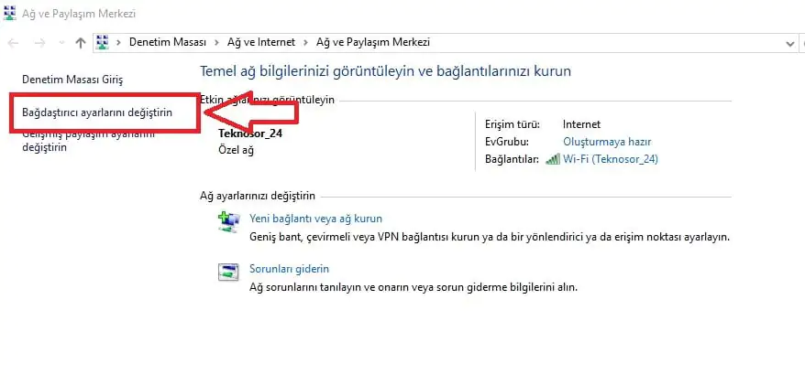The width and height of the screenshot is (805, 385).
Task: Click Oluşturmaya hazır HomeGroup link
Action: [607, 142]
